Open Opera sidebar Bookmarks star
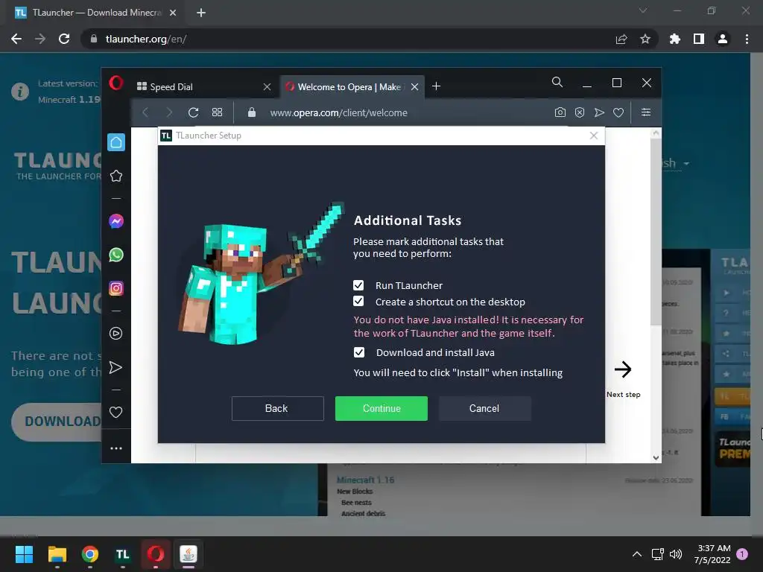 (115, 176)
